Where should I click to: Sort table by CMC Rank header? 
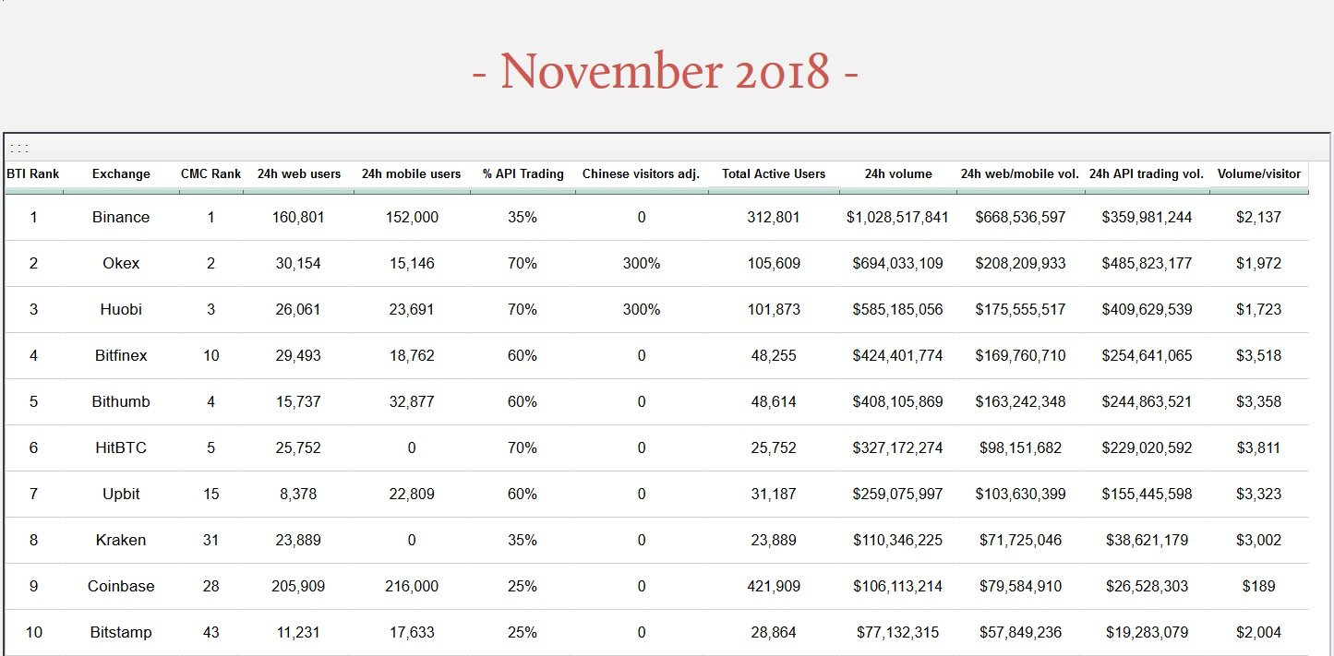[210, 173]
